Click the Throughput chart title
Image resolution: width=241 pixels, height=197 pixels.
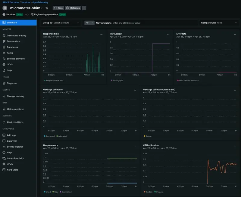pos(116,34)
